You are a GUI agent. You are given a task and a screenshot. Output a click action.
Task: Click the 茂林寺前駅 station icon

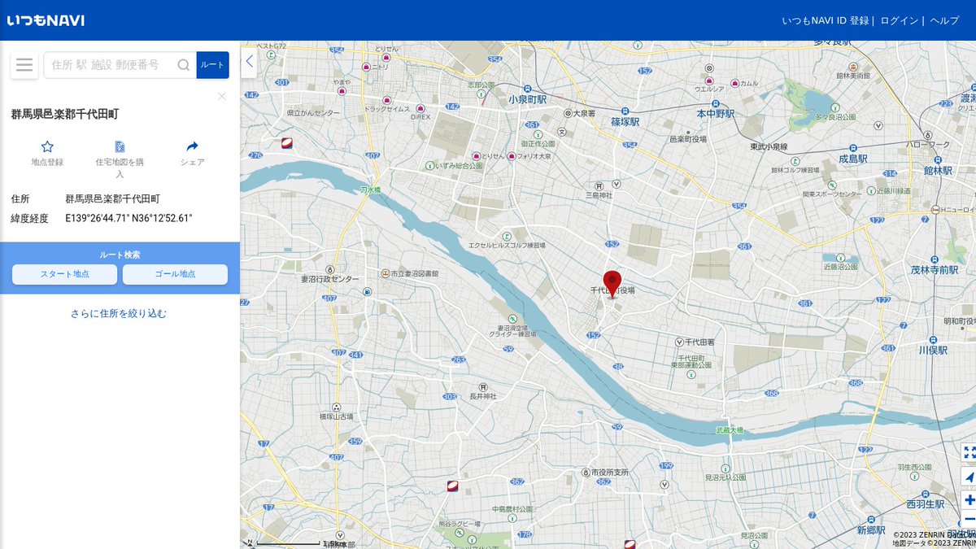point(936,259)
